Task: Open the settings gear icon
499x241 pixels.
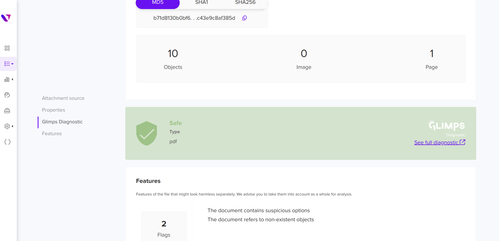Action: 7,126
